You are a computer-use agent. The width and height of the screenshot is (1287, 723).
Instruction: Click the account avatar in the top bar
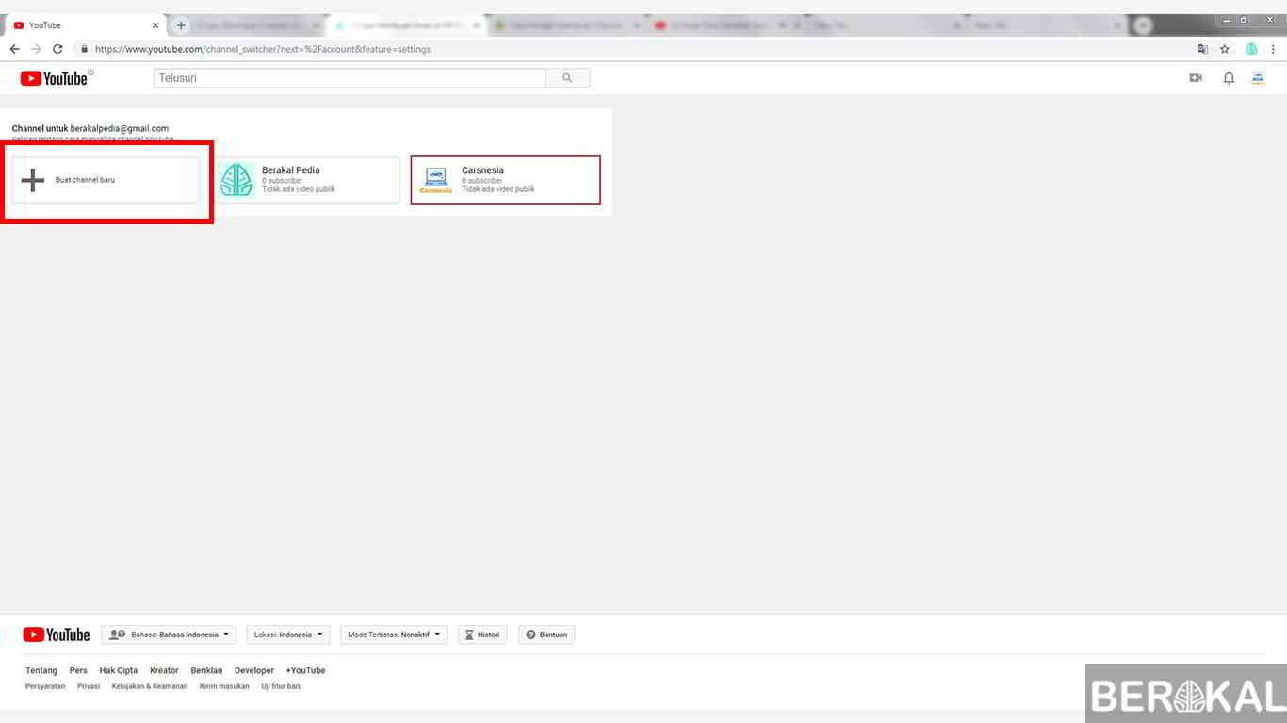click(x=1258, y=78)
